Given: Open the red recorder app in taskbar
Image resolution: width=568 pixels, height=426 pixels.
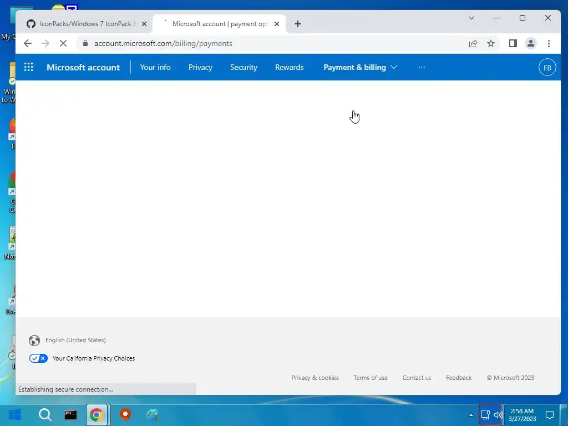Looking at the screenshot, I should (x=125, y=414).
